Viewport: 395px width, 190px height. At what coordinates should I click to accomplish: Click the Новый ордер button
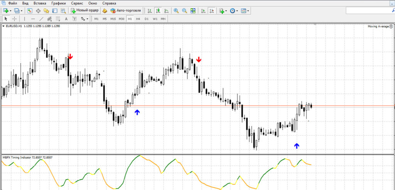84,10
